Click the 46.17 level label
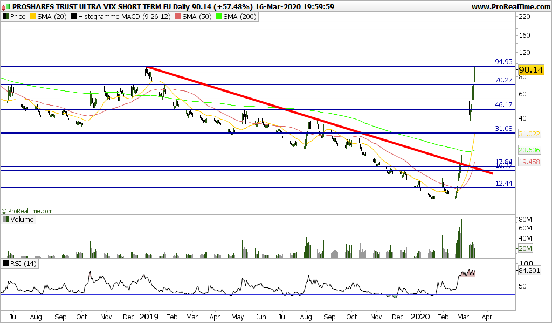 pos(504,105)
